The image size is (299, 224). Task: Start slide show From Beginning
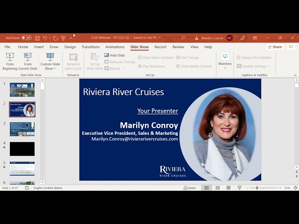[10, 62]
